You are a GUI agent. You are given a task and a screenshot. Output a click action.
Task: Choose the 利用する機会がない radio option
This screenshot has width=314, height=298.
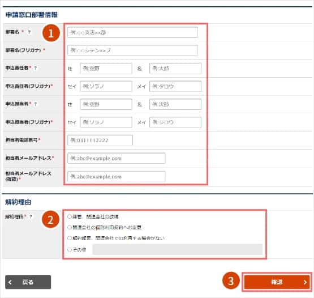coord(69,238)
